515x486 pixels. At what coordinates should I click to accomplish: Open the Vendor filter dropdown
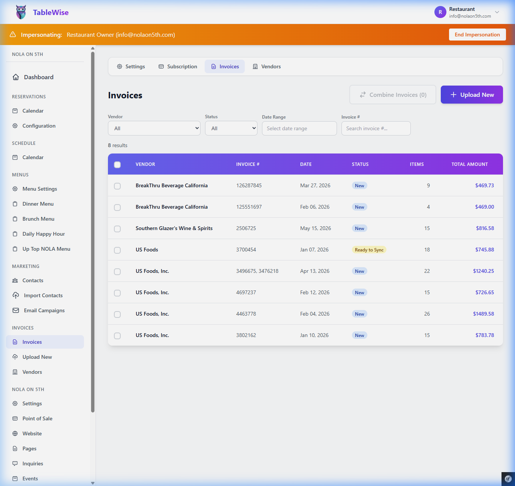(154, 128)
